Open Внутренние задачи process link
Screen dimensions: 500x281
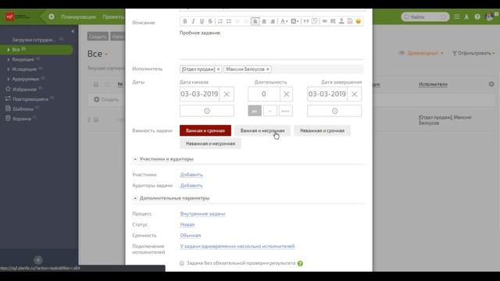click(203, 214)
